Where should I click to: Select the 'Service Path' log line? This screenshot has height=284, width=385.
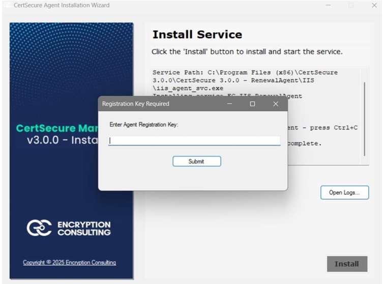point(245,72)
